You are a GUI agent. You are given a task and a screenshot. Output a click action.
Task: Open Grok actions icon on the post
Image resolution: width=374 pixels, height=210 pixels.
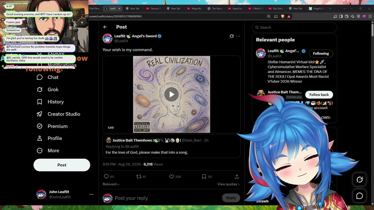click(x=232, y=36)
